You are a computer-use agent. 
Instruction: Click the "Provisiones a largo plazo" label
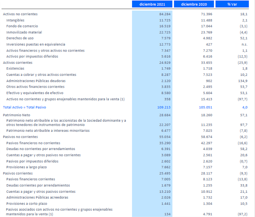pyautogui.click(x=27, y=167)
